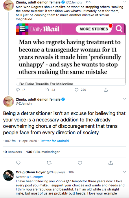Expand options chevron on main tweet
The image size is (129, 198).
click(124, 99)
